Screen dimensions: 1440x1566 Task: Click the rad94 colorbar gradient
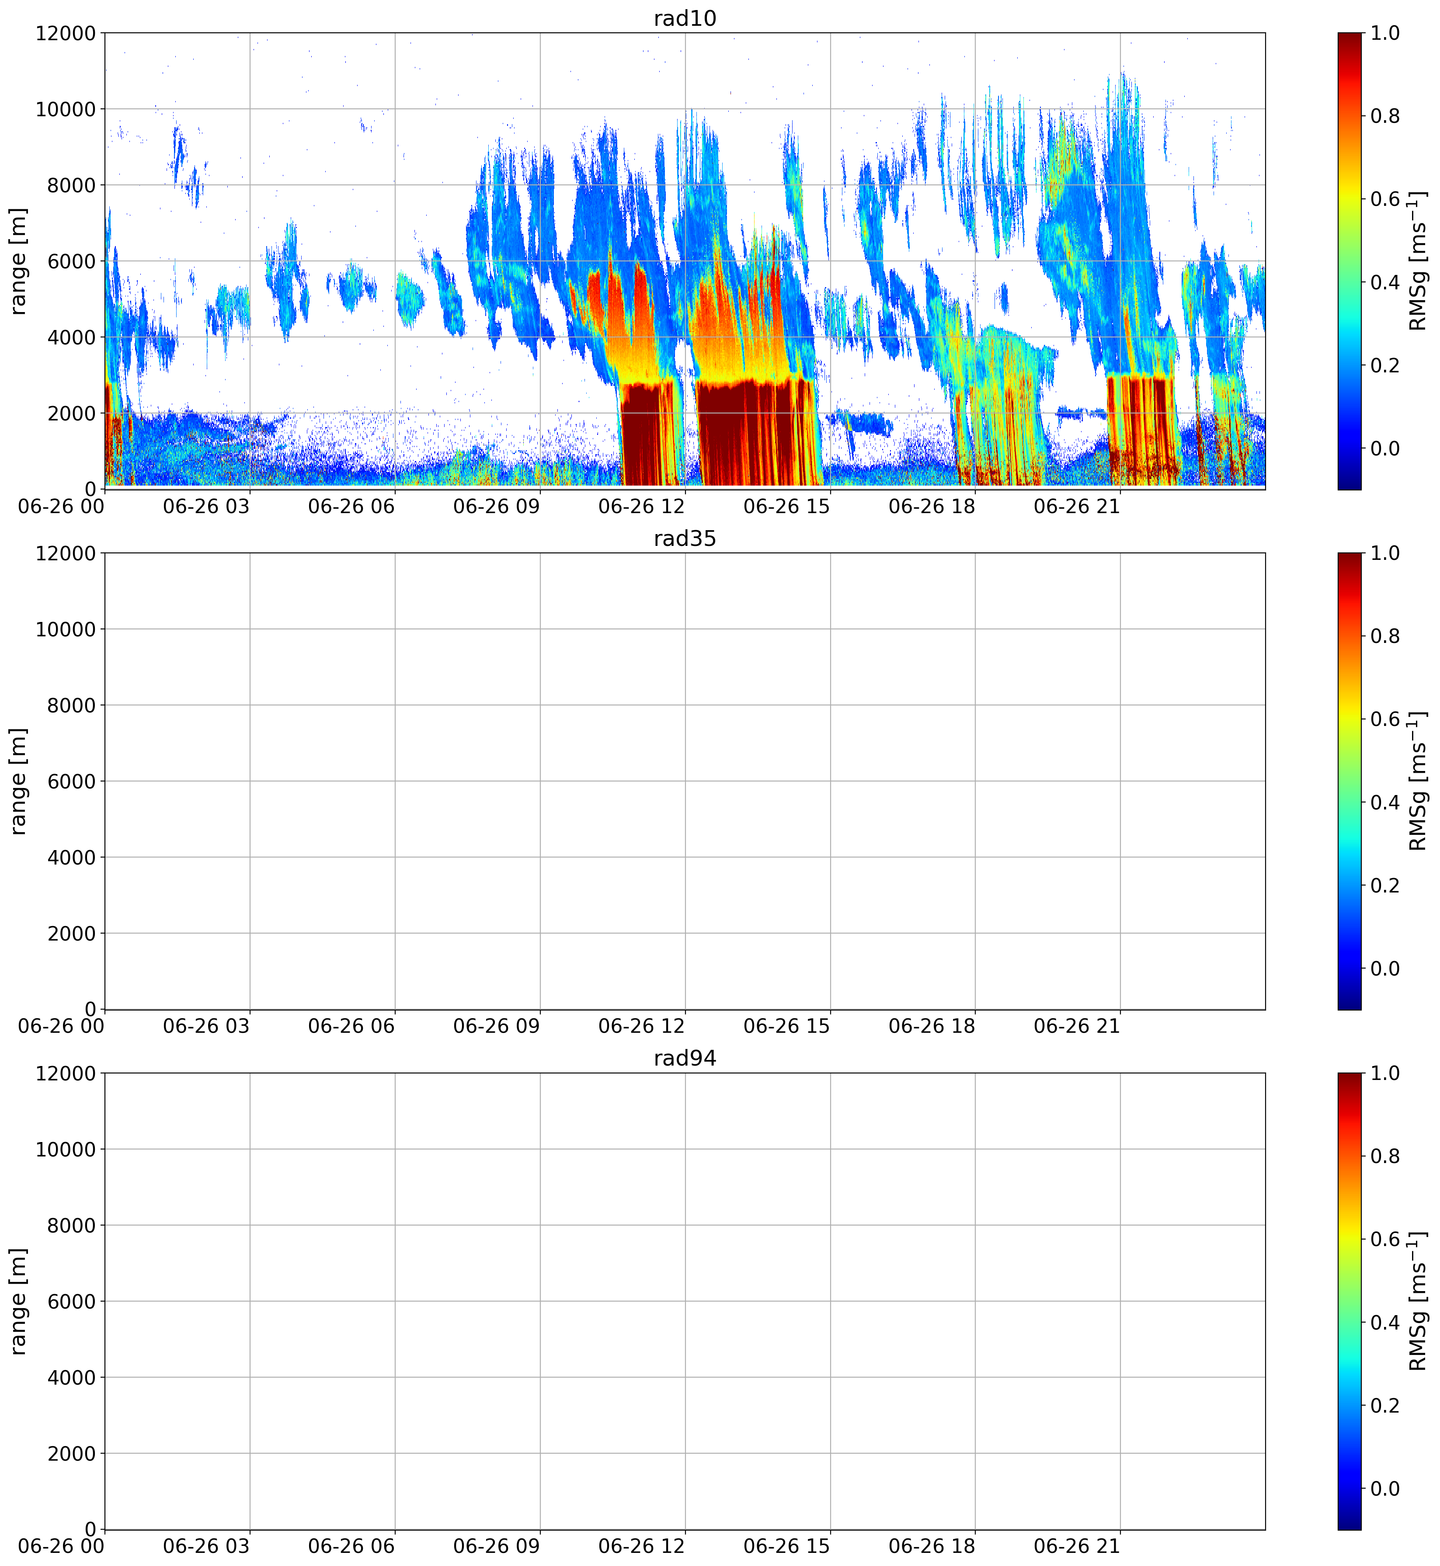1350,1301
